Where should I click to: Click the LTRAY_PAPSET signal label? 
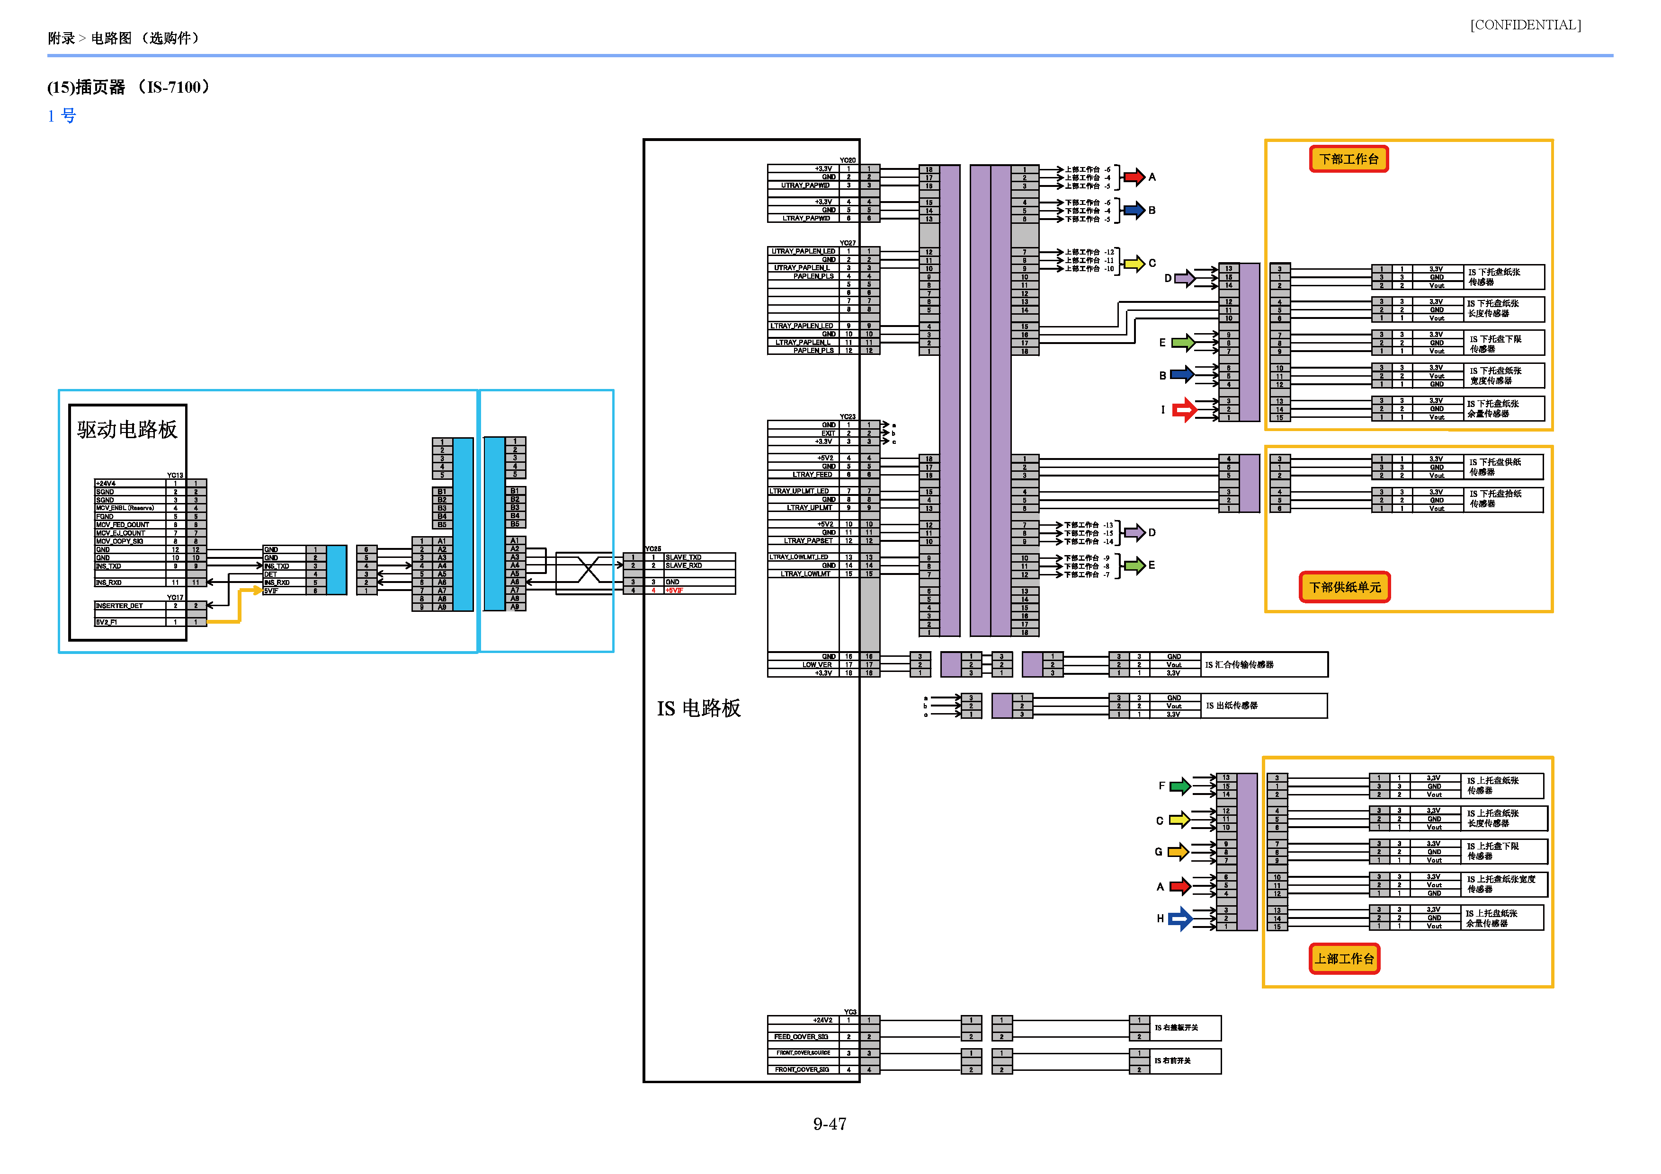(808, 541)
